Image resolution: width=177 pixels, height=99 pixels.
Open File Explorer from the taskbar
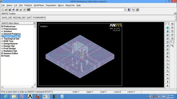tap(14, 97)
